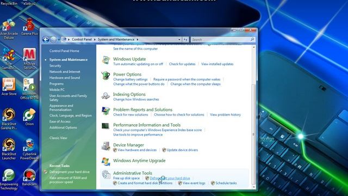Open BlackShot Launcher desktop shortcut
348x196 pixels.
(x=9, y=149)
